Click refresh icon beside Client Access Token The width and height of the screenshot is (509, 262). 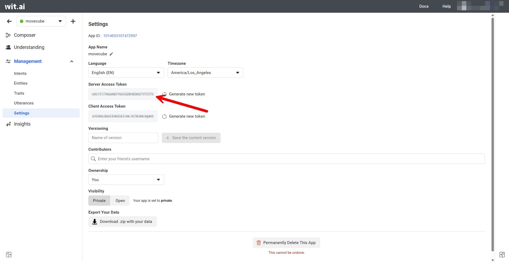coord(164,116)
